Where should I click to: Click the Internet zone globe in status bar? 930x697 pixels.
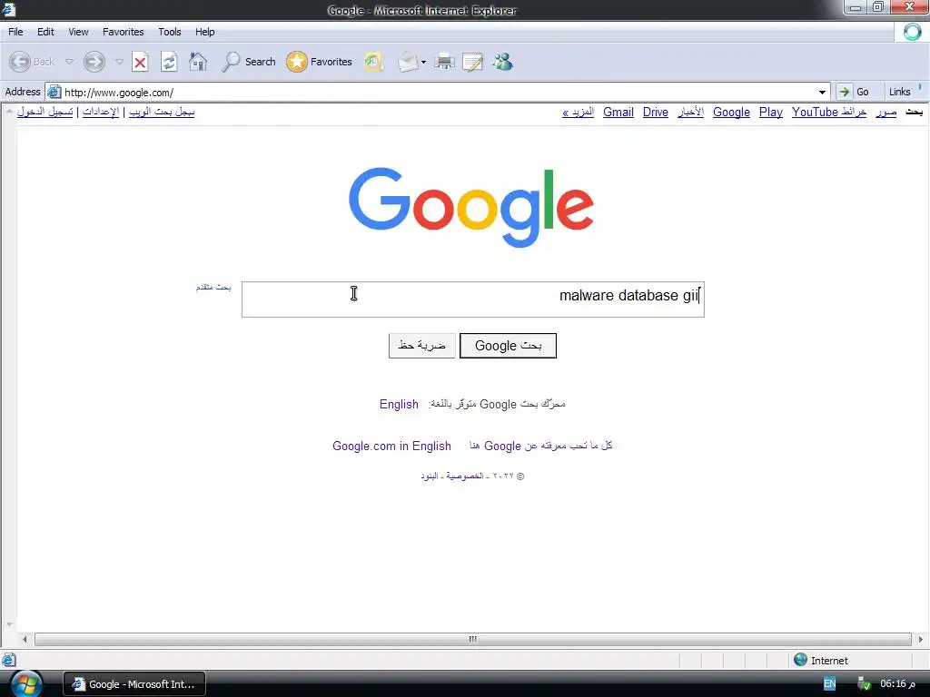pyautogui.click(x=801, y=660)
